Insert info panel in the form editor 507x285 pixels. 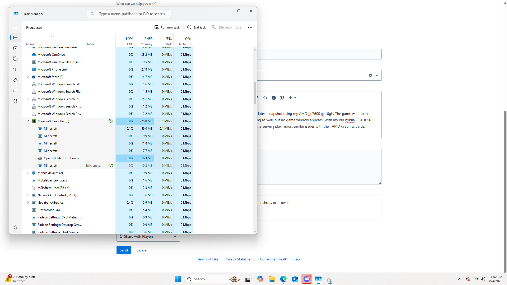coord(274,98)
